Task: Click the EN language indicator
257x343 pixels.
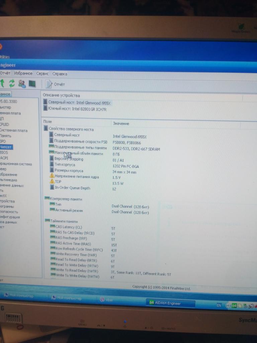Action: [219, 305]
